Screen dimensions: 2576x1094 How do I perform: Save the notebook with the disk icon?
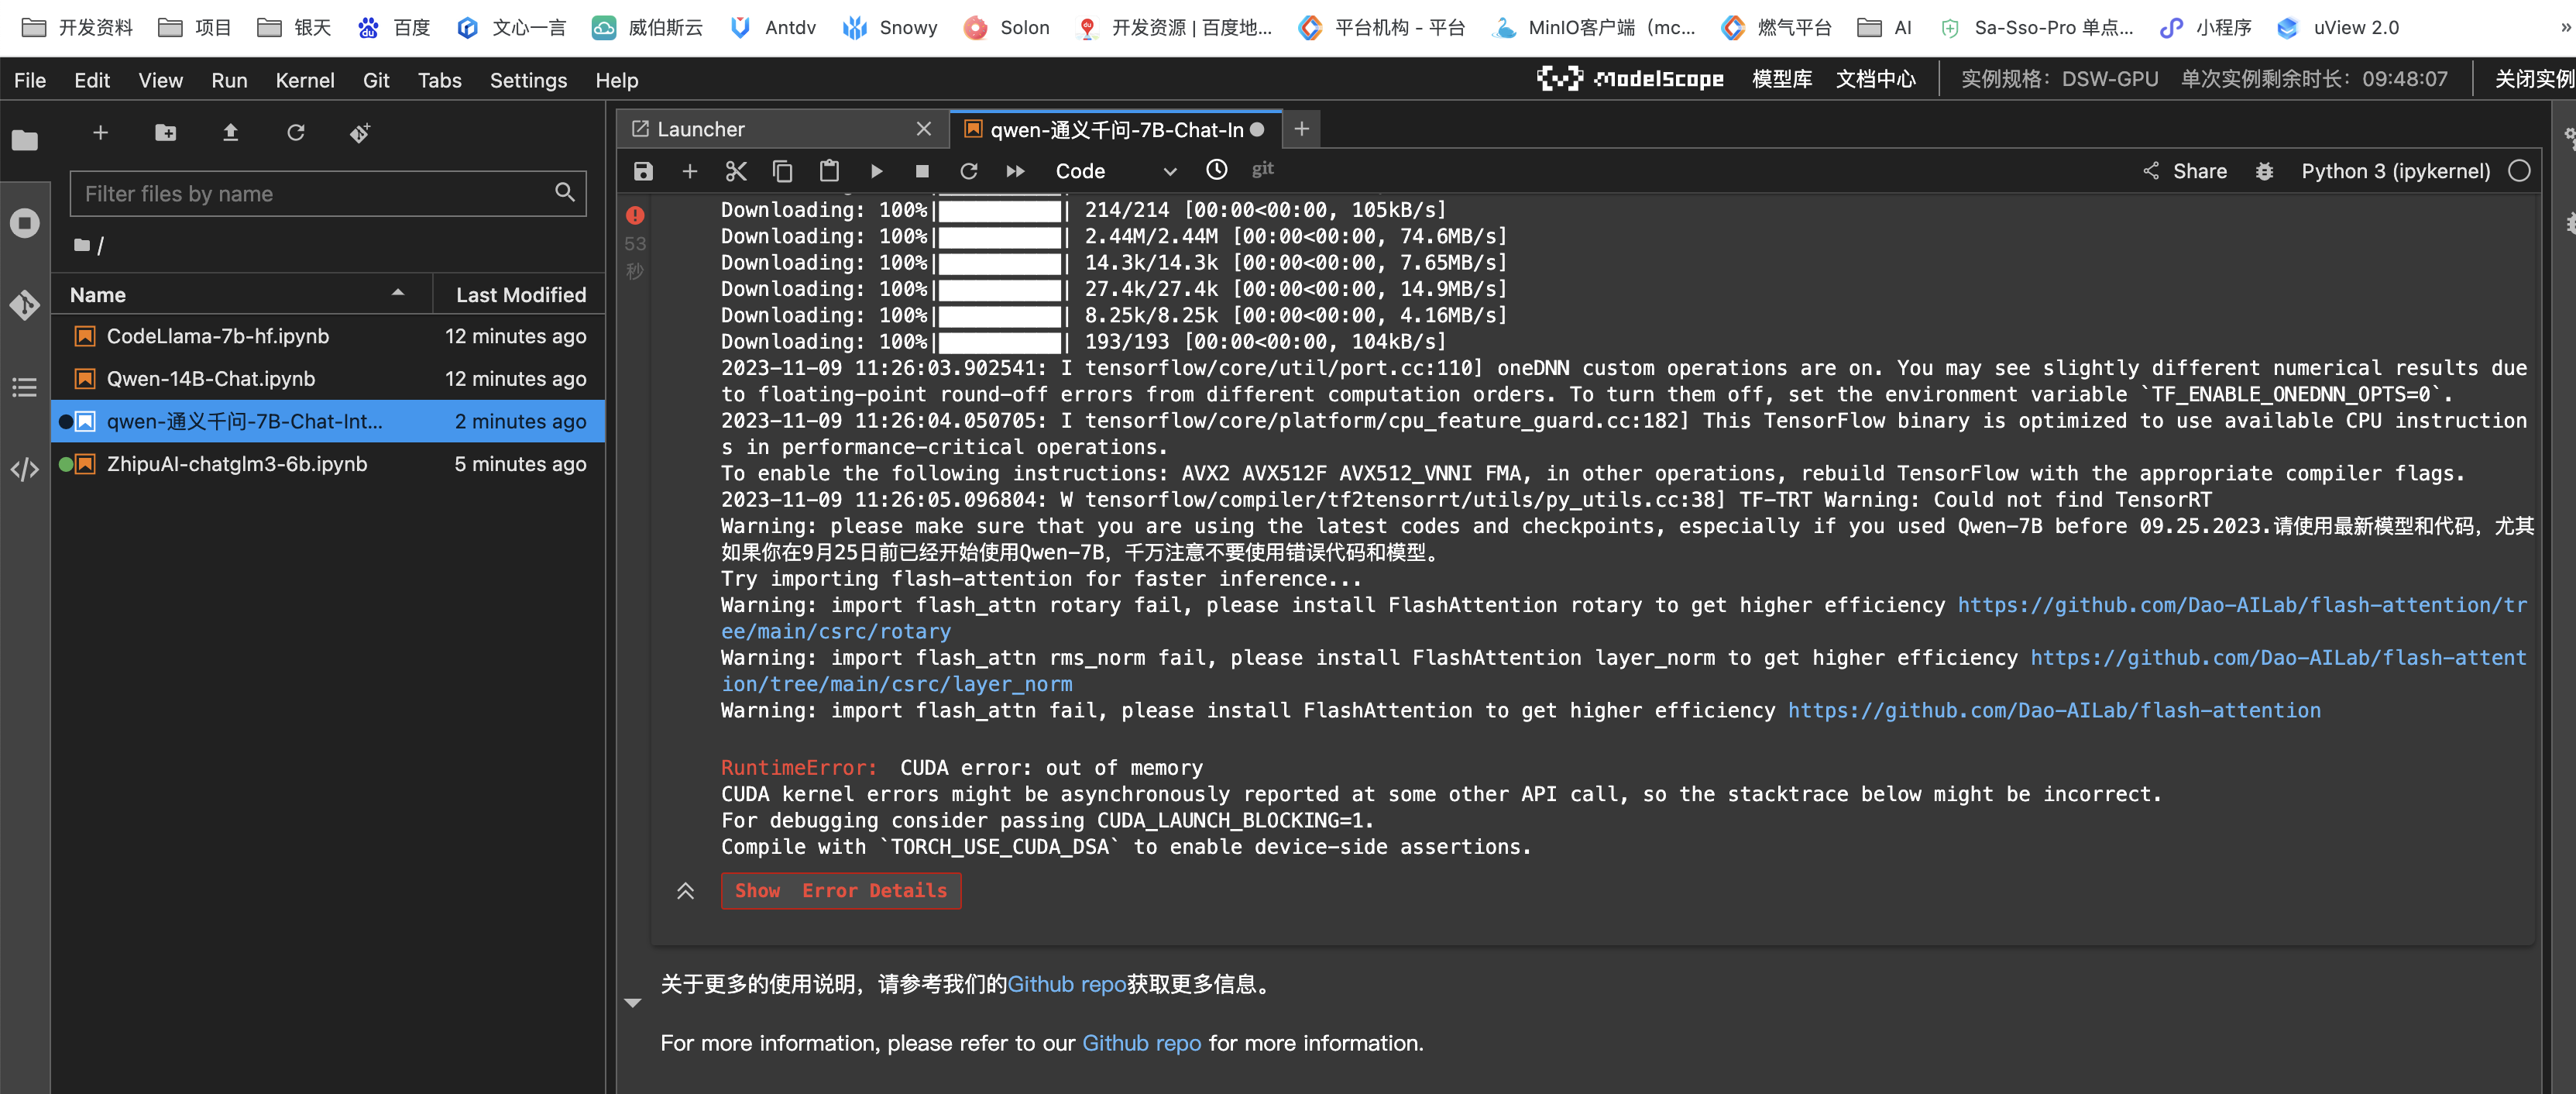[x=643, y=171]
